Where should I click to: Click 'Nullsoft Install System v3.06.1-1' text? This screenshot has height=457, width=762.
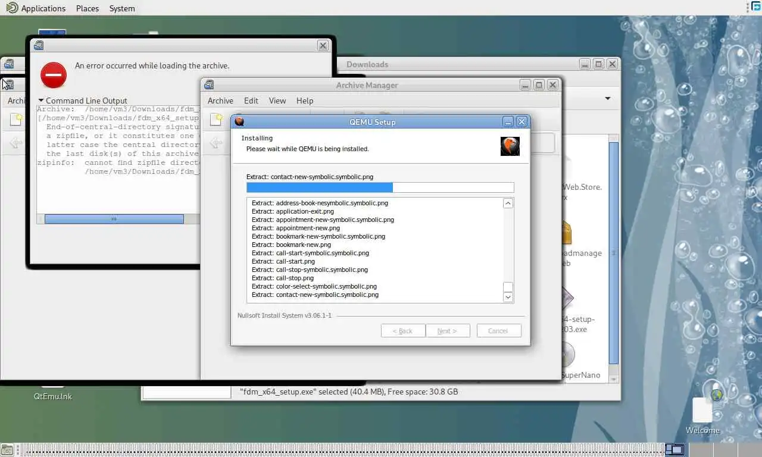285,315
